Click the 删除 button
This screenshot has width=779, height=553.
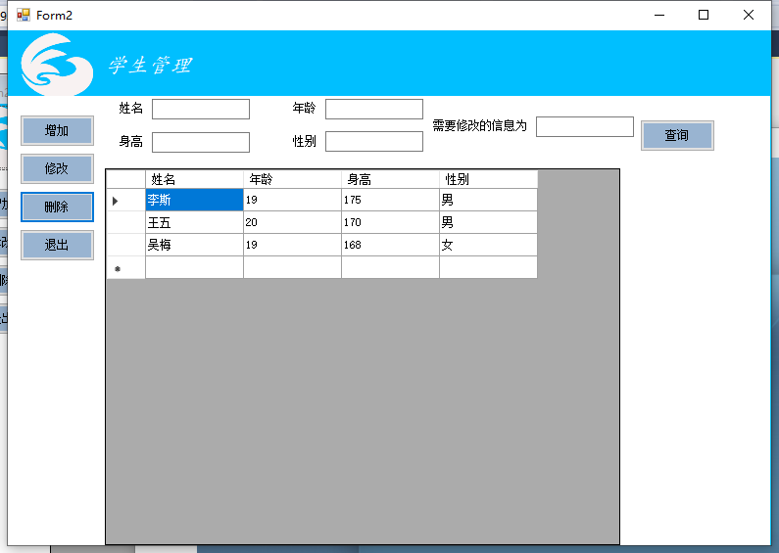57,207
